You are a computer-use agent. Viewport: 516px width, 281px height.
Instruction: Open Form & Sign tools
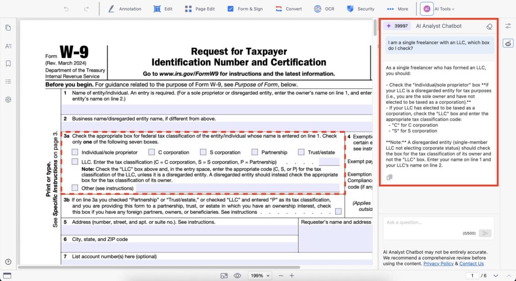[245, 9]
